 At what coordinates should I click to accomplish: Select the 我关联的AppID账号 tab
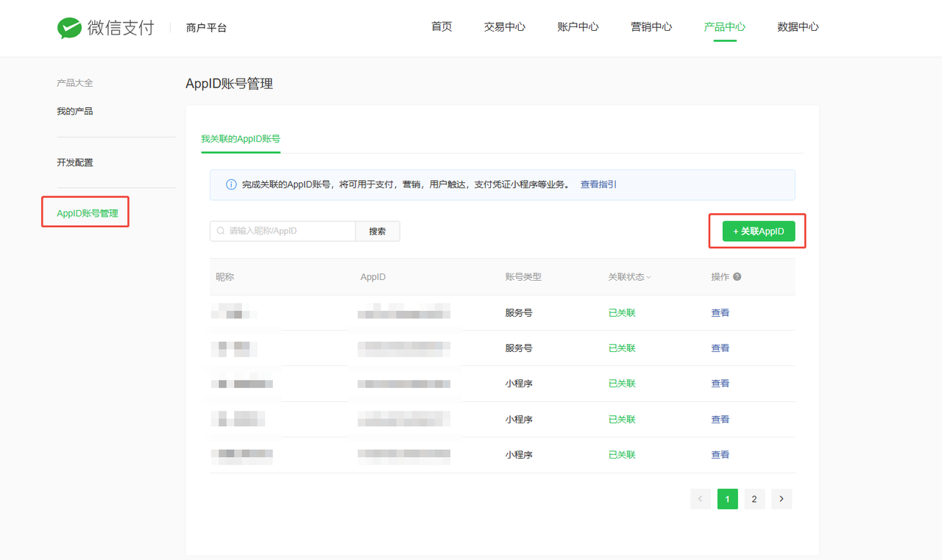click(x=241, y=138)
